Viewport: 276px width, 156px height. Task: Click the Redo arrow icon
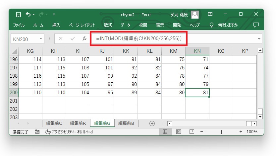41,14
